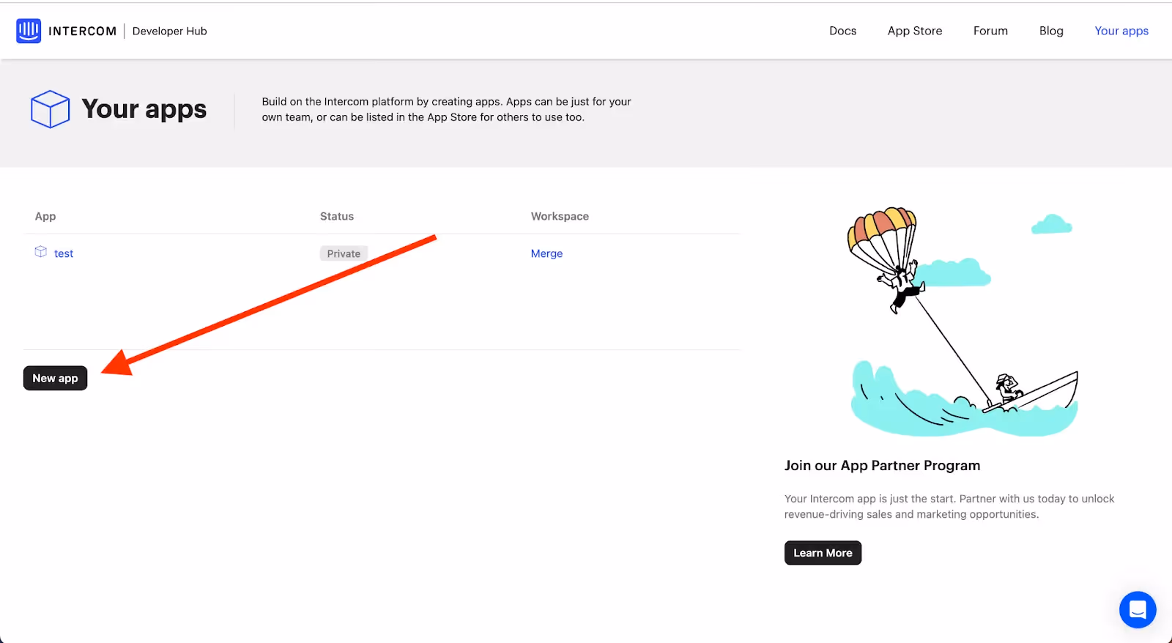
Task: Visit the Blog navigation link
Action: (1051, 31)
